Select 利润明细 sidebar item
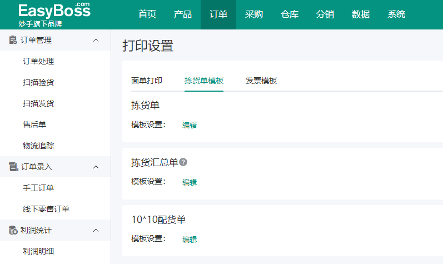 tap(38, 251)
